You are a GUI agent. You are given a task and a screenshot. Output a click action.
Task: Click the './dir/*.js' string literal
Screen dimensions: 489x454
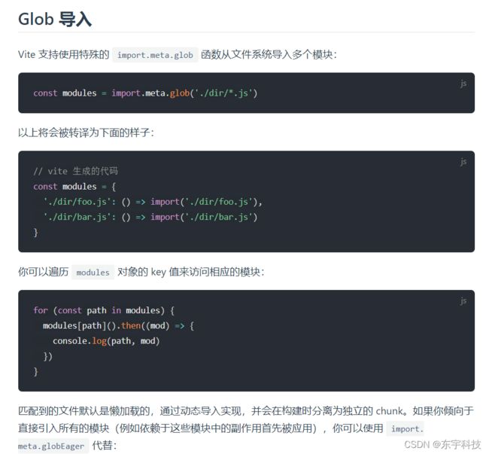pos(223,93)
